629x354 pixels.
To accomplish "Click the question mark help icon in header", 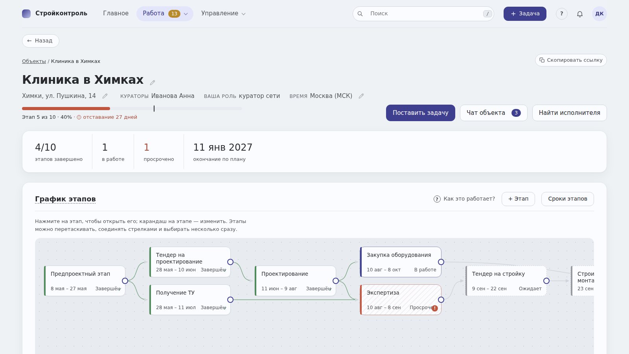I will (562, 14).
